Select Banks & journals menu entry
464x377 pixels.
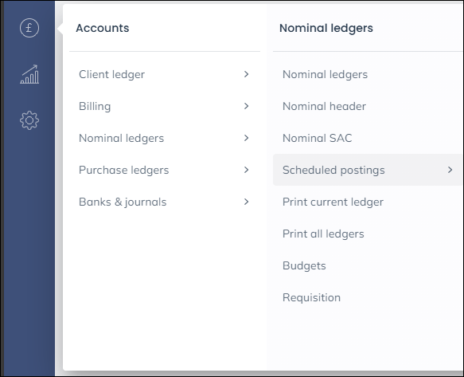click(165, 202)
